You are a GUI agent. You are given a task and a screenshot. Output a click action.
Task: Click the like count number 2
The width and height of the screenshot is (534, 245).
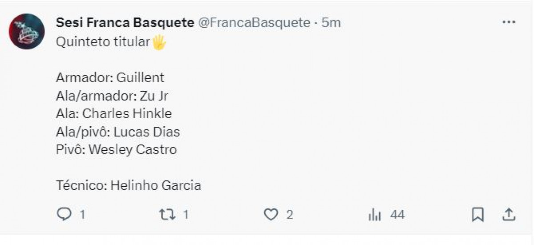(x=290, y=215)
